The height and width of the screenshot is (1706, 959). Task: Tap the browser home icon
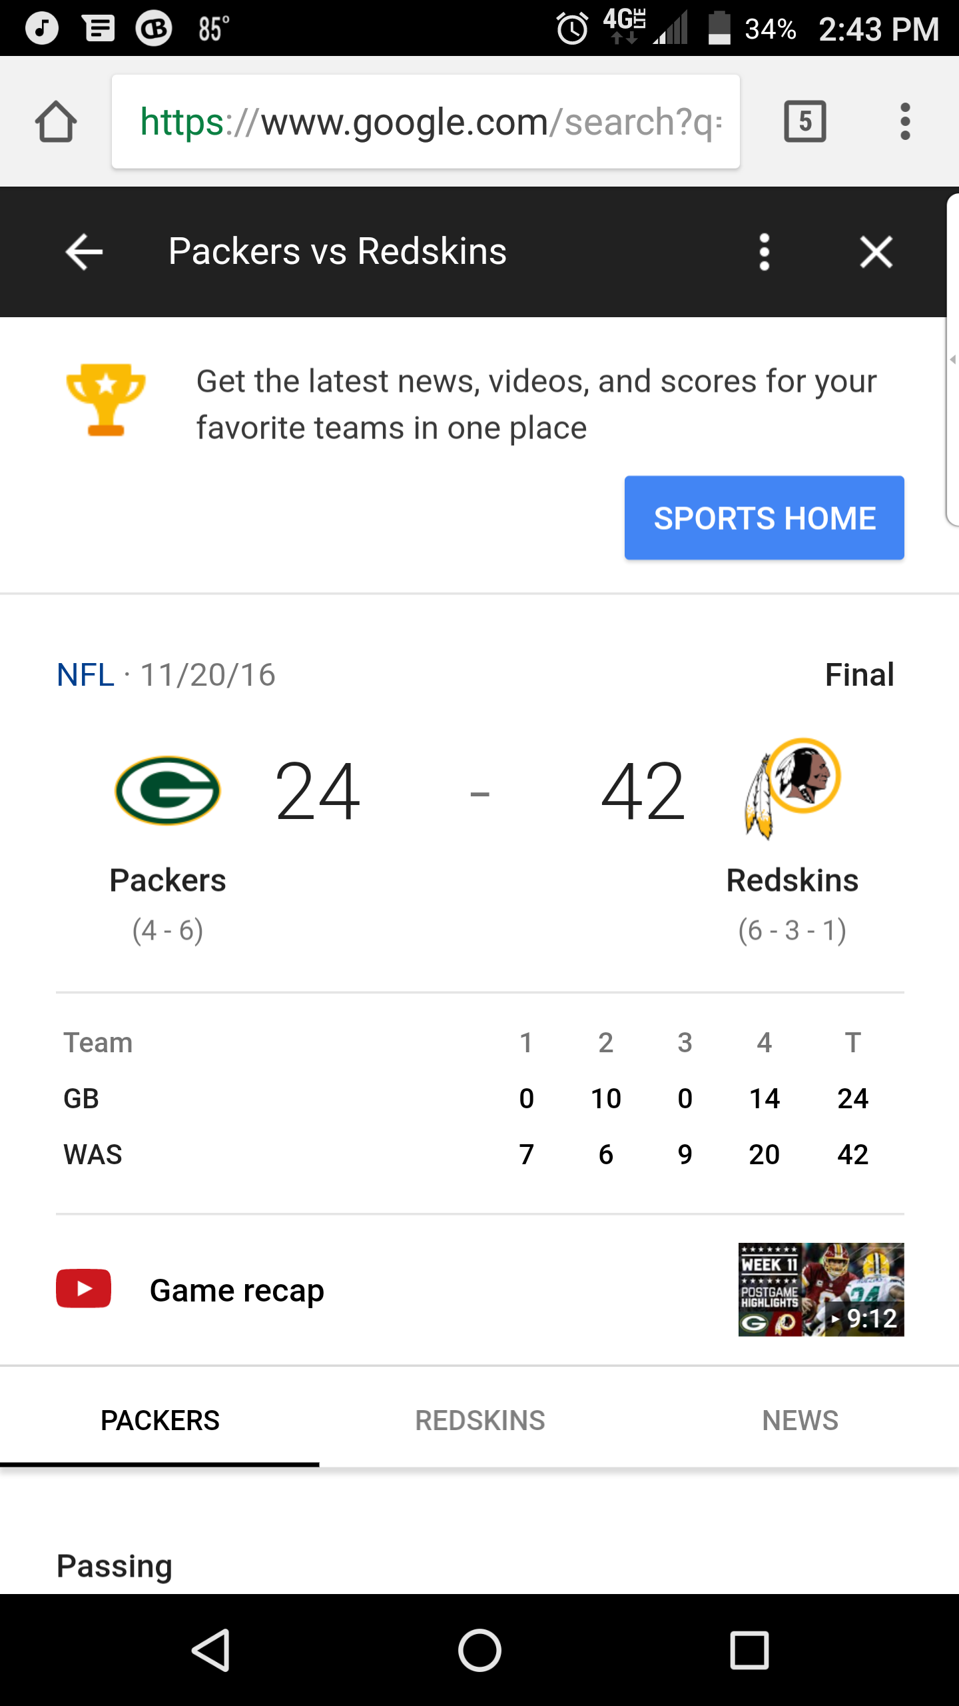(56, 121)
